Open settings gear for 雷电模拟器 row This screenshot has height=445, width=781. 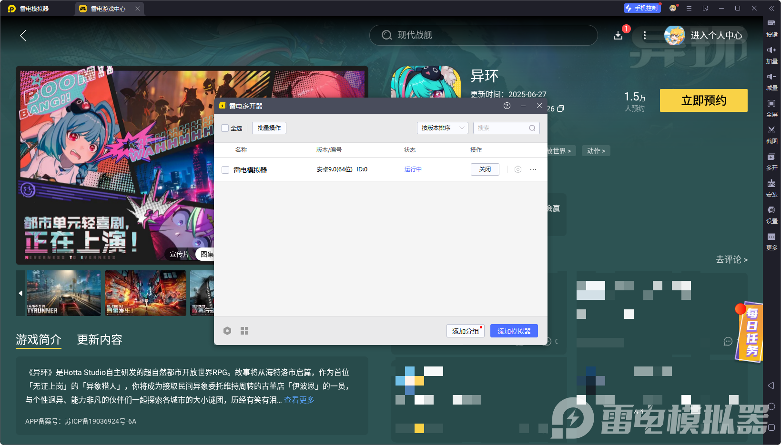[518, 169]
